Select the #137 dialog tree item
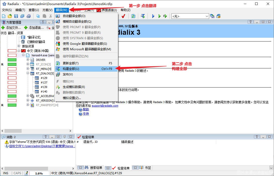This screenshot has width=274, height=176. coord(44,82)
